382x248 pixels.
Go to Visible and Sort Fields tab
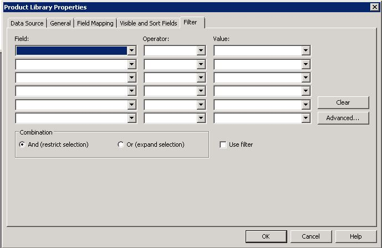pos(148,23)
